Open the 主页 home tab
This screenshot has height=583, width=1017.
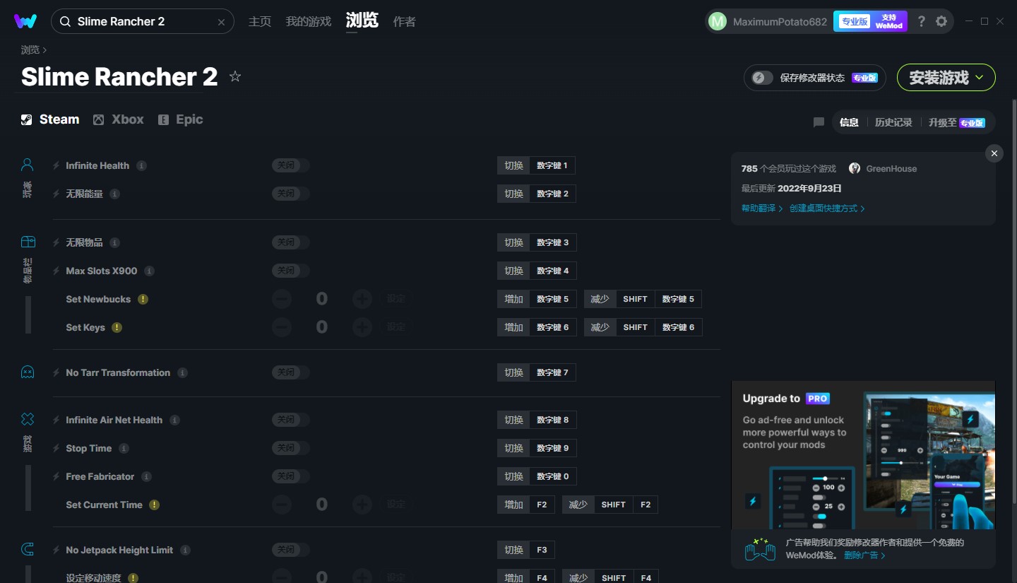[x=260, y=21]
